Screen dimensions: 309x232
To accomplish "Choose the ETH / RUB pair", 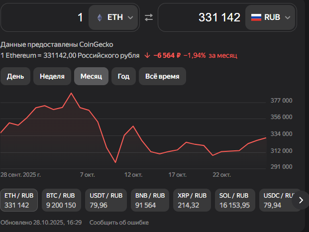I will [18, 200].
